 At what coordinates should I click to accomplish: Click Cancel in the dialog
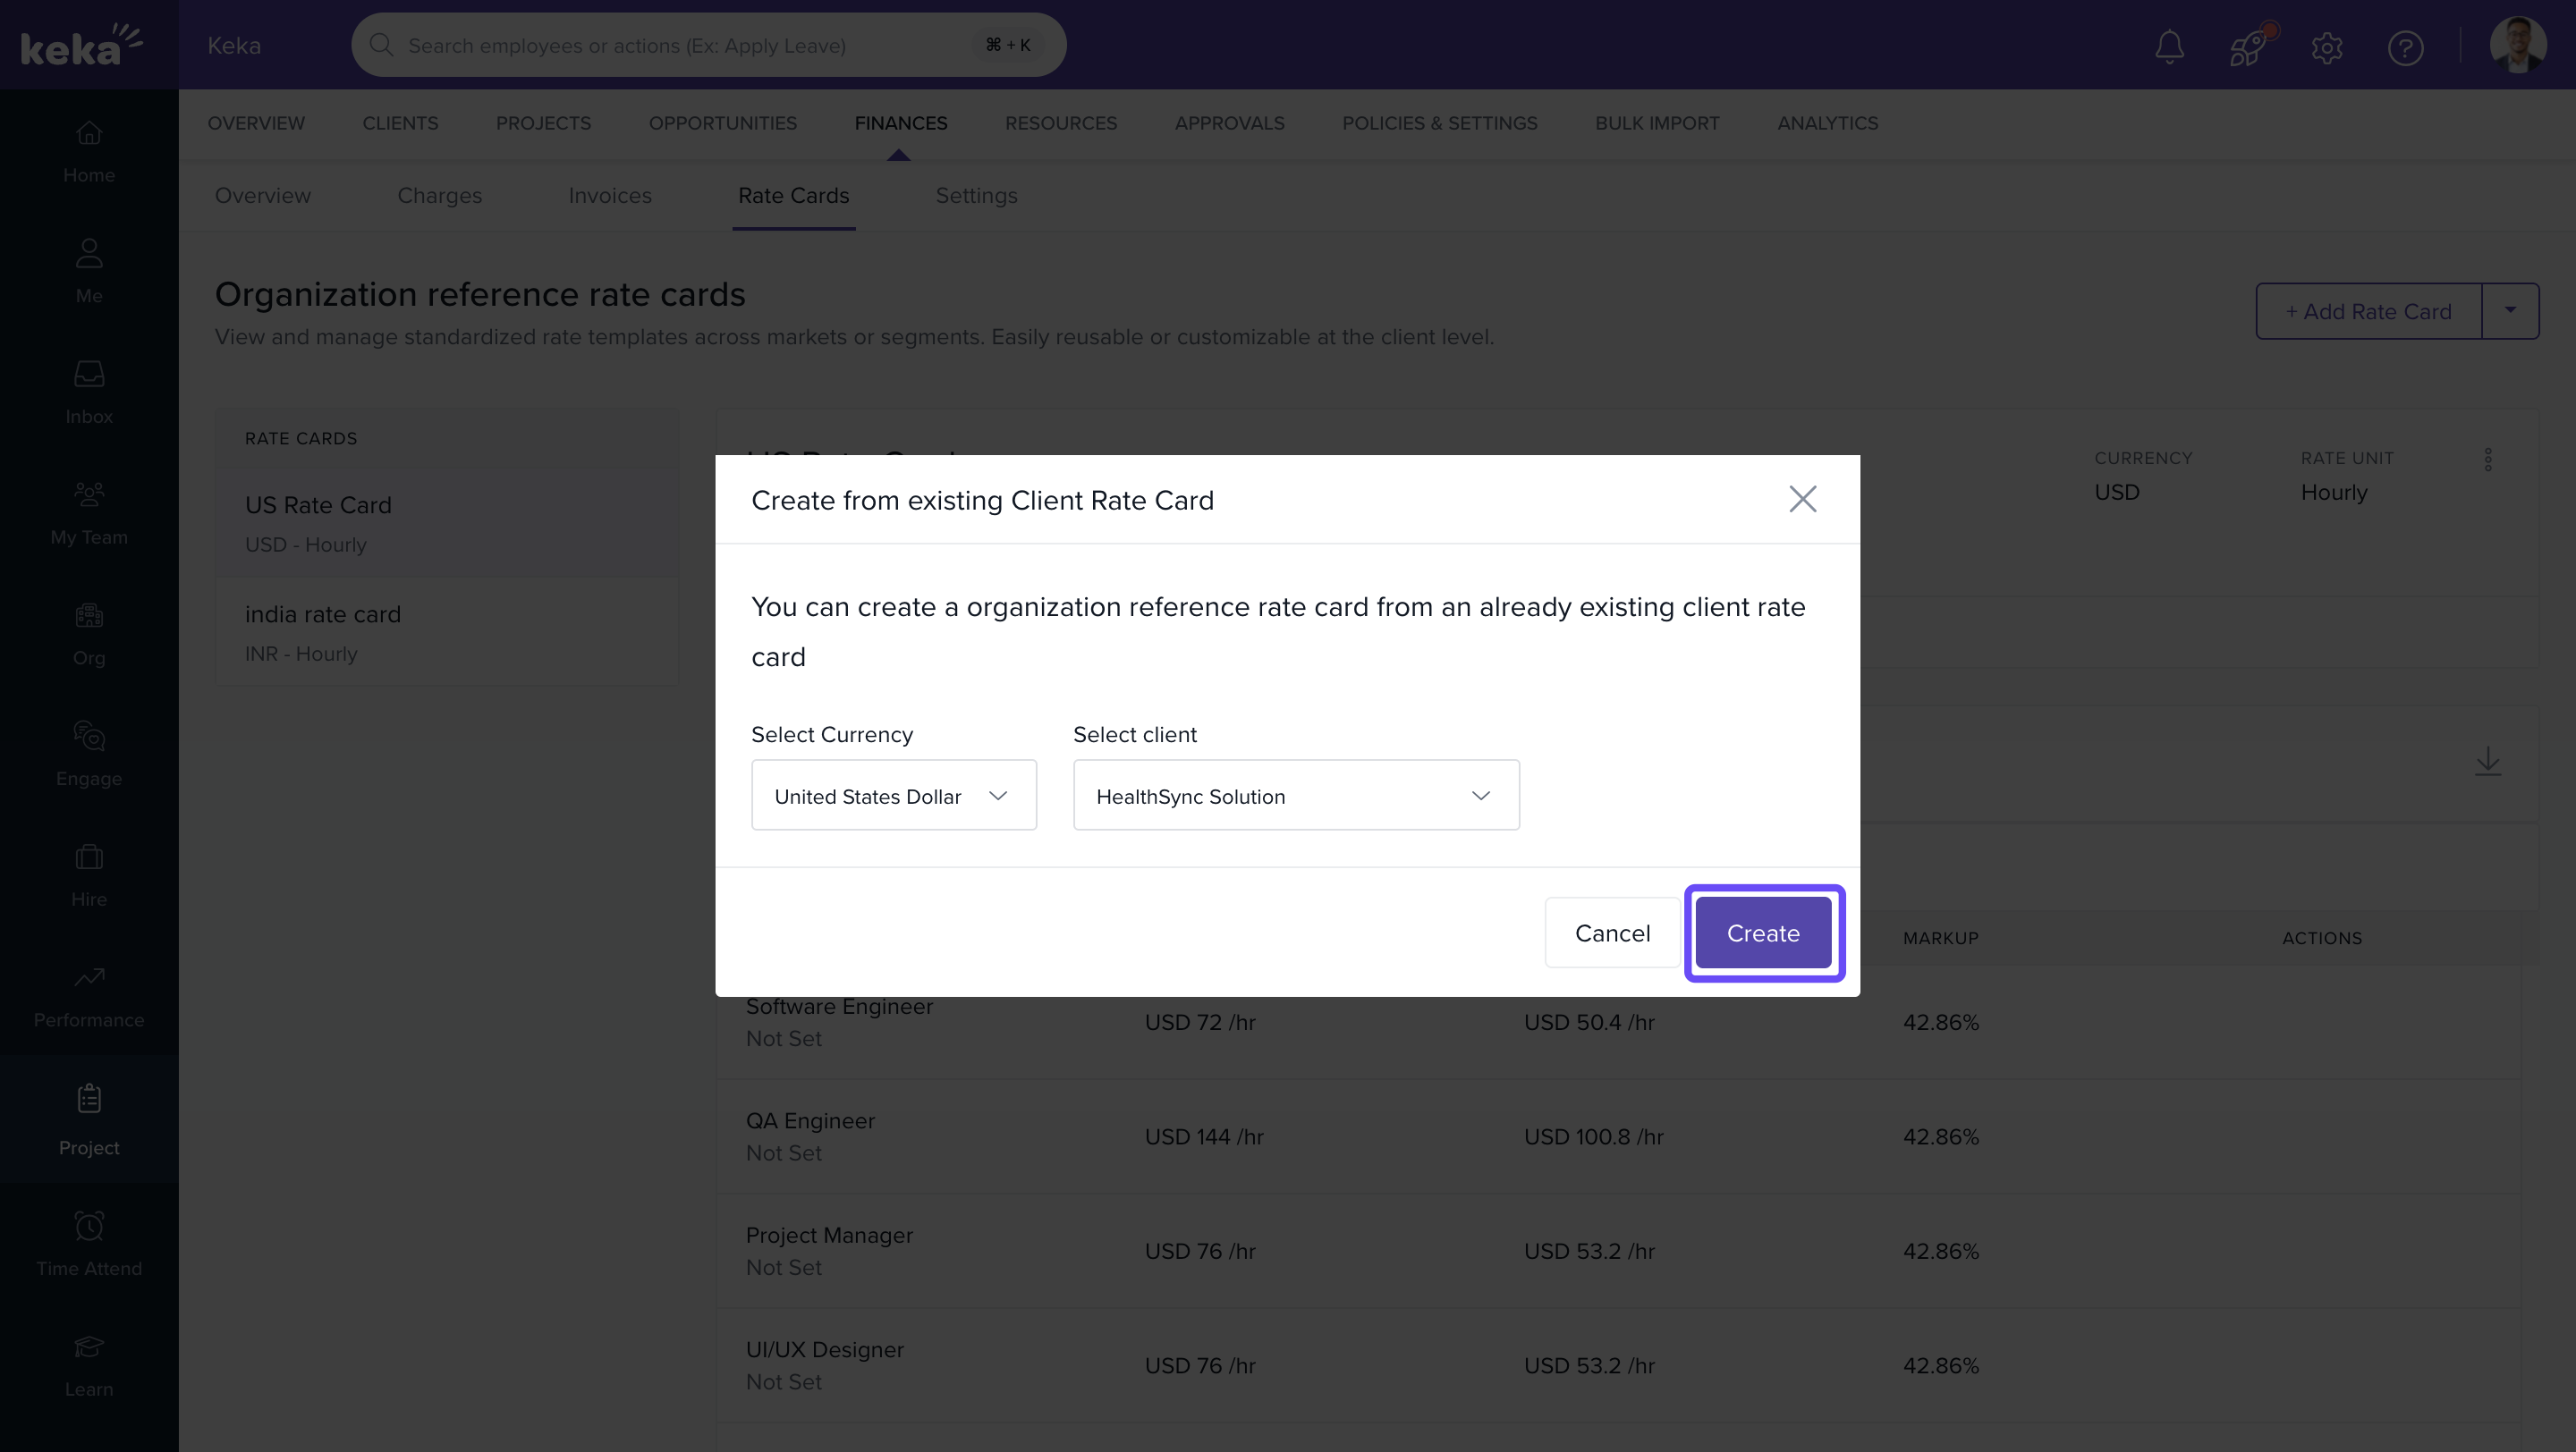pyautogui.click(x=1612, y=933)
